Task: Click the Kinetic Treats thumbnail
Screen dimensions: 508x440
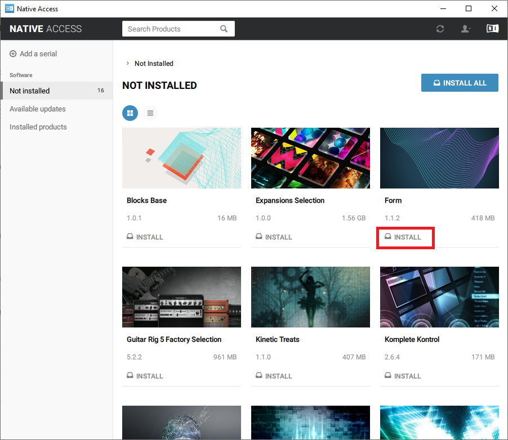Action: [x=310, y=297]
